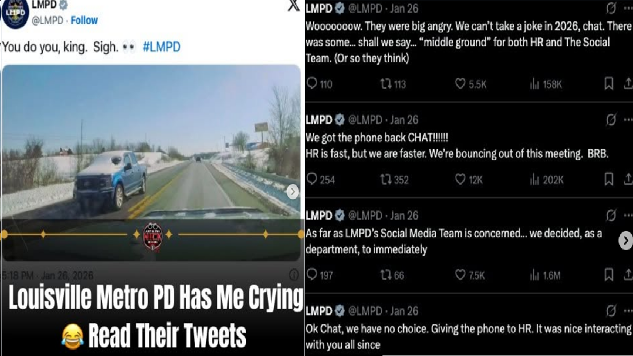
Task: Click the info icon beside the Jan 26, 2026 timestamp
Action: (x=294, y=275)
